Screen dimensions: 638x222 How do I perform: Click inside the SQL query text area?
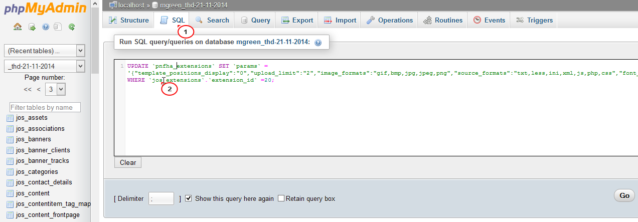pyautogui.click(x=376, y=108)
